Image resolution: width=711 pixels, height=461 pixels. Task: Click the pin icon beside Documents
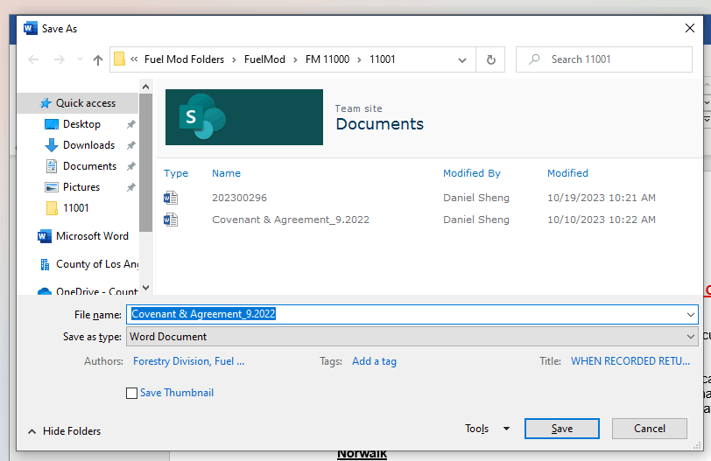131,166
